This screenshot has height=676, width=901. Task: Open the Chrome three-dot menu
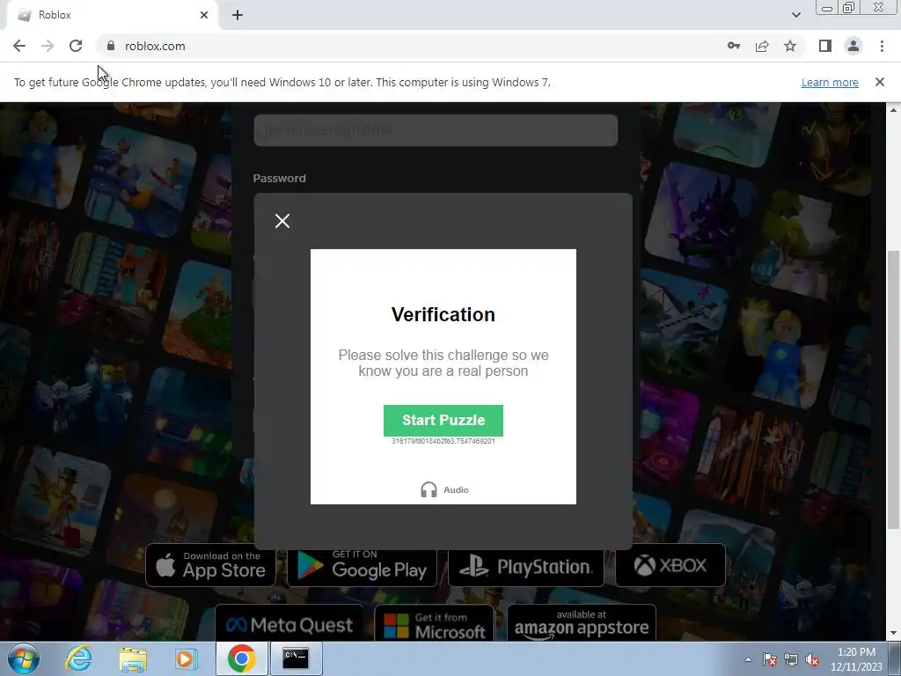click(x=882, y=46)
